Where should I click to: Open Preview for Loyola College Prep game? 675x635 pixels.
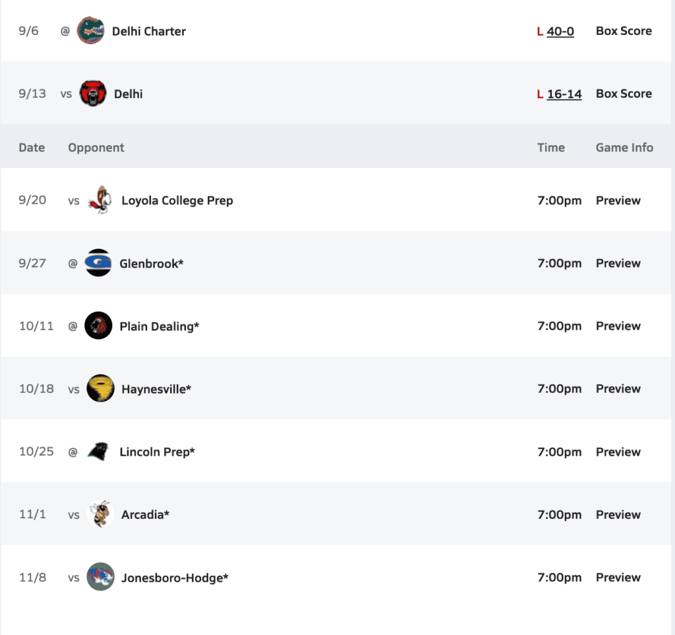[618, 200]
